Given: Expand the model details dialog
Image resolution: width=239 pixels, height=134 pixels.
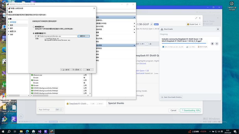Looking at the screenshot, I should [x=196, y=18].
